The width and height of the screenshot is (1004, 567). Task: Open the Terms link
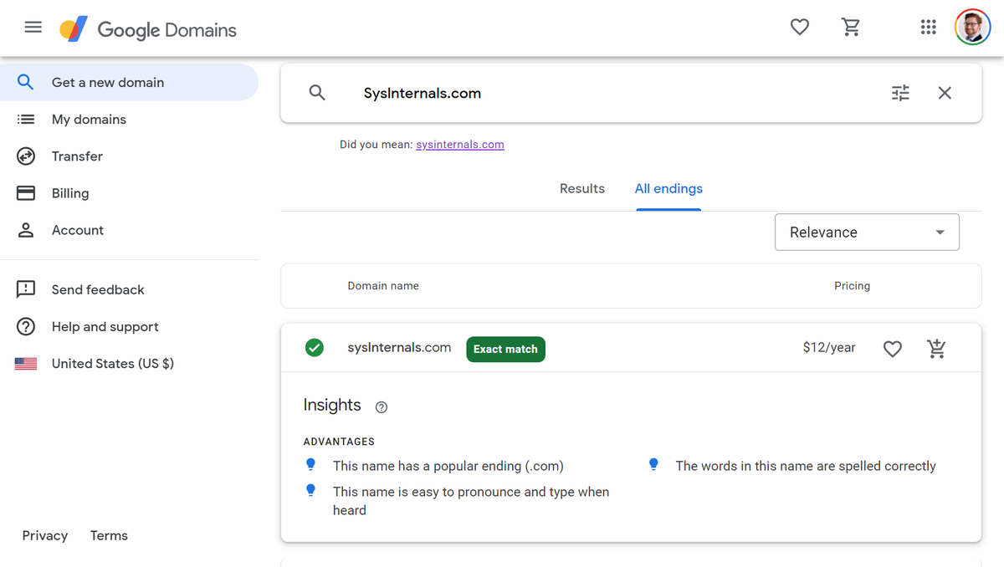109,536
